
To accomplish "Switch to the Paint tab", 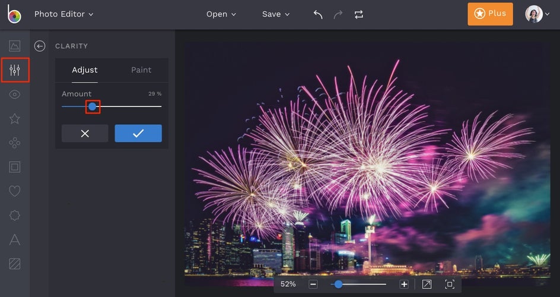I will (x=141, y=70).
